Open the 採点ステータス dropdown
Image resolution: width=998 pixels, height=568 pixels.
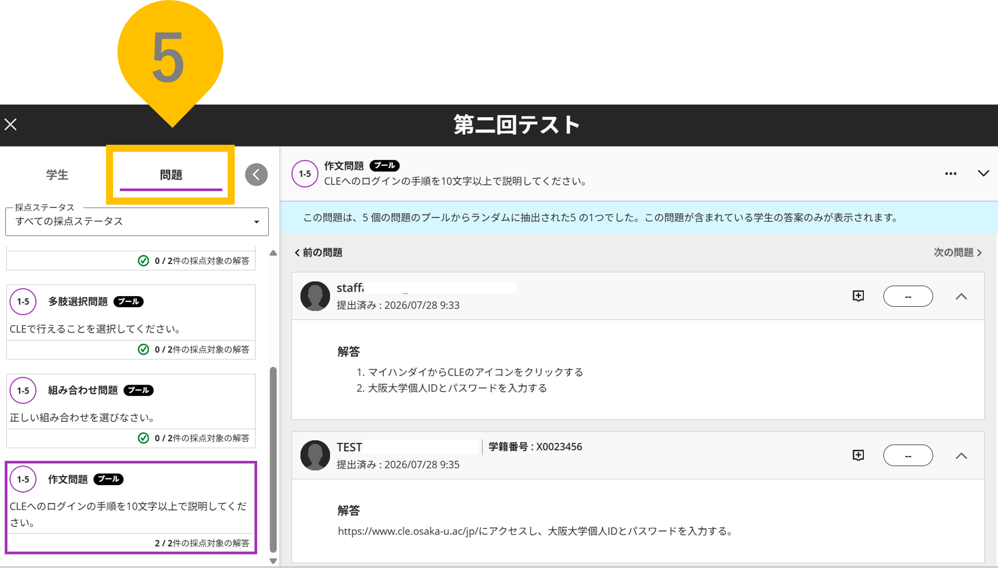[x=137, y=222]
